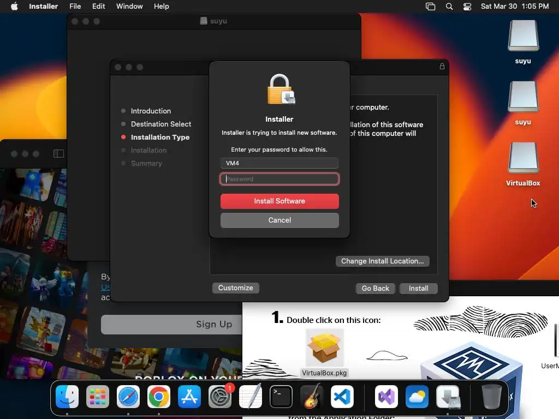The width and height of the screenshot is (559, 419).
Task: Open the Window menu
Action: [x=129, y=6]
